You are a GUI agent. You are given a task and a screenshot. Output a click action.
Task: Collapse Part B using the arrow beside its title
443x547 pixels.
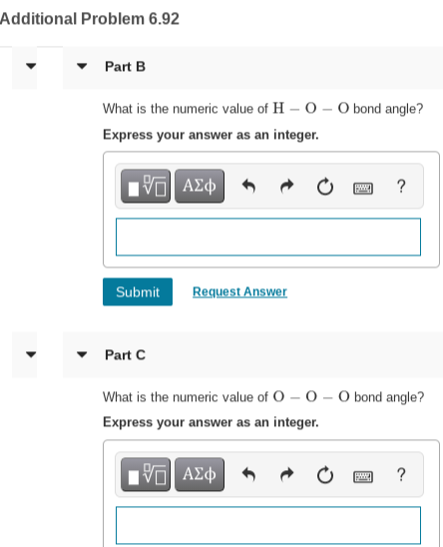coord(82,66)
